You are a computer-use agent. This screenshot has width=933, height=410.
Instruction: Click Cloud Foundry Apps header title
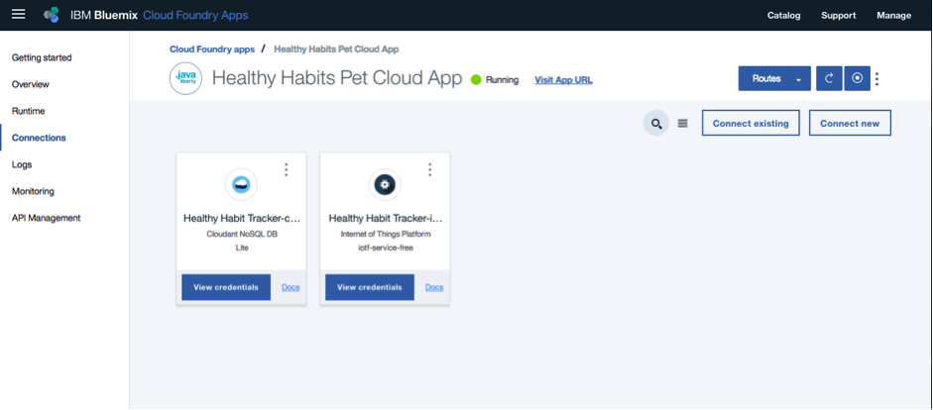195,15
